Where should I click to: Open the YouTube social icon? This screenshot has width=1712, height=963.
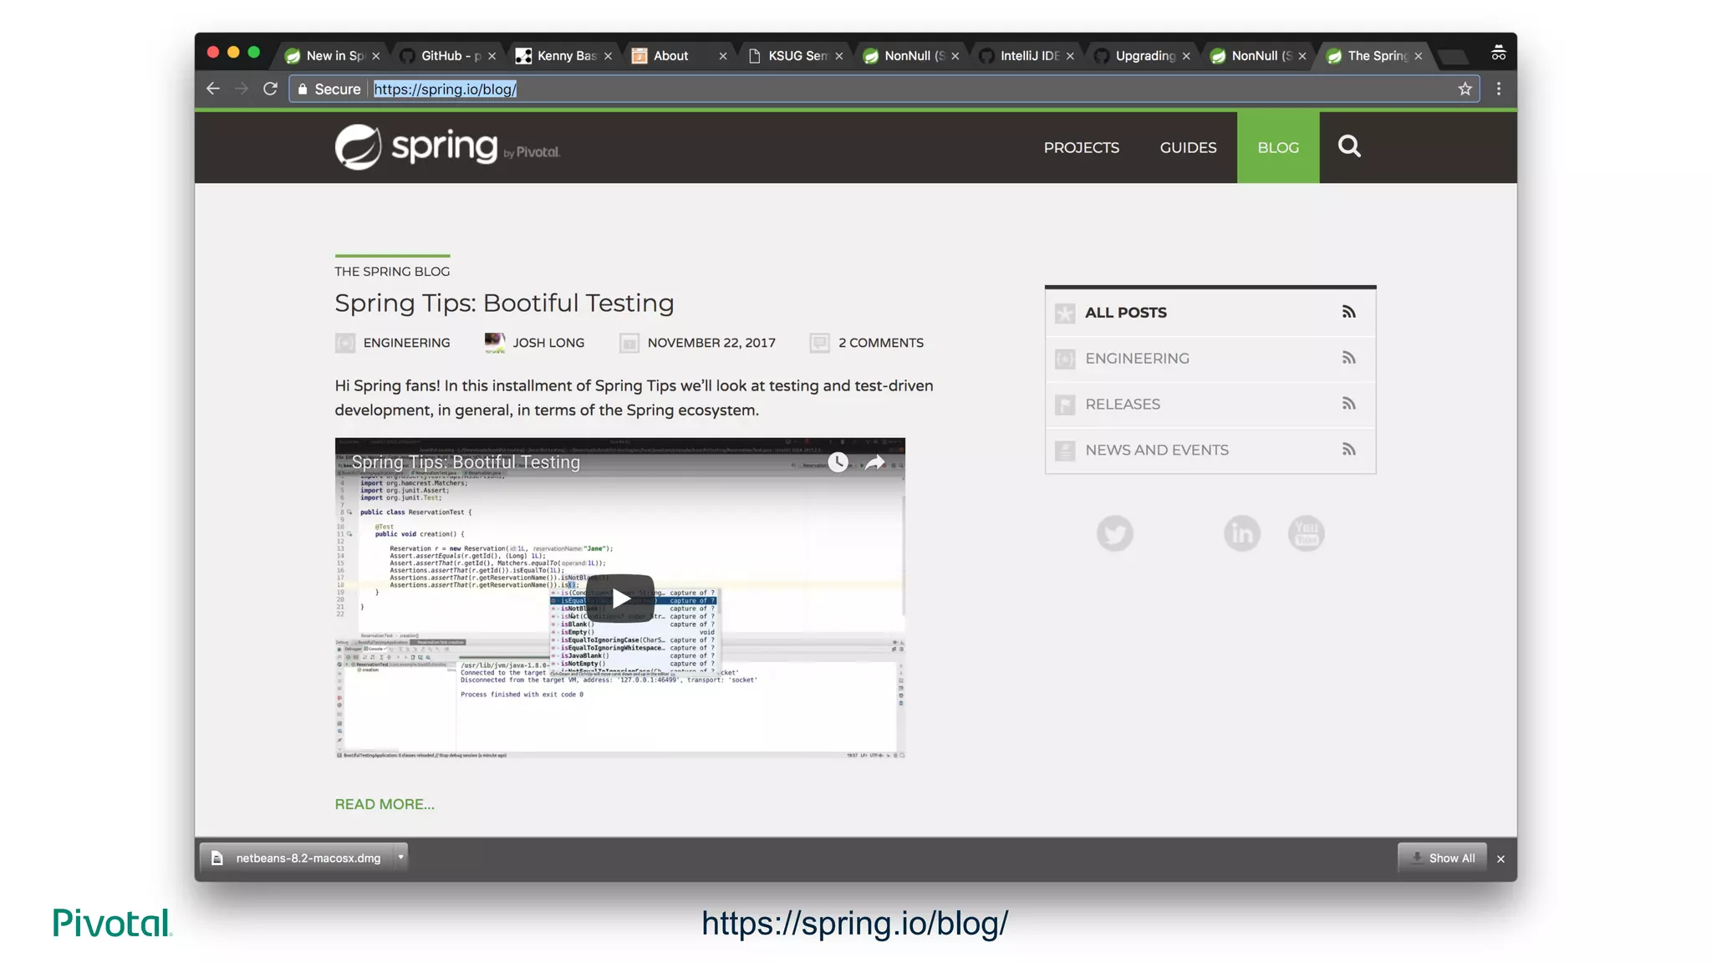click(x=1307, y=533)
